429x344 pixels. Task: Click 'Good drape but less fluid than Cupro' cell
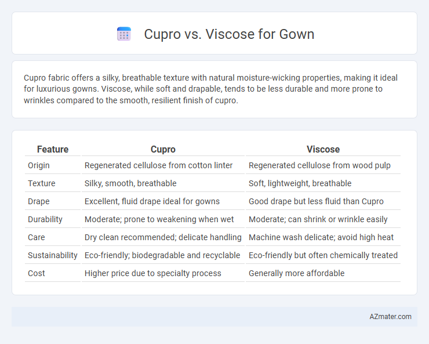coord(316,201)
